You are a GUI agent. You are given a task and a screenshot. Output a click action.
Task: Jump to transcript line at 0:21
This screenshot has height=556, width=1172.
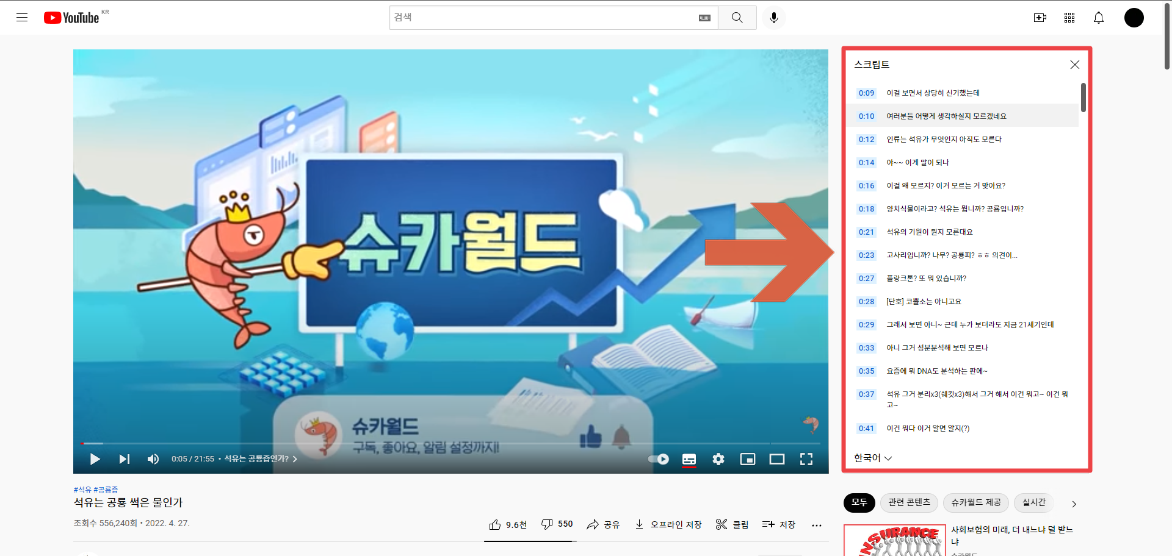[x=962, y=232]
